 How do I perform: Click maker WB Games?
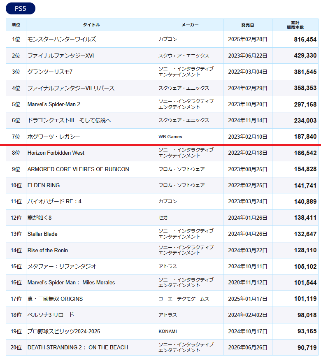point(170,137)
